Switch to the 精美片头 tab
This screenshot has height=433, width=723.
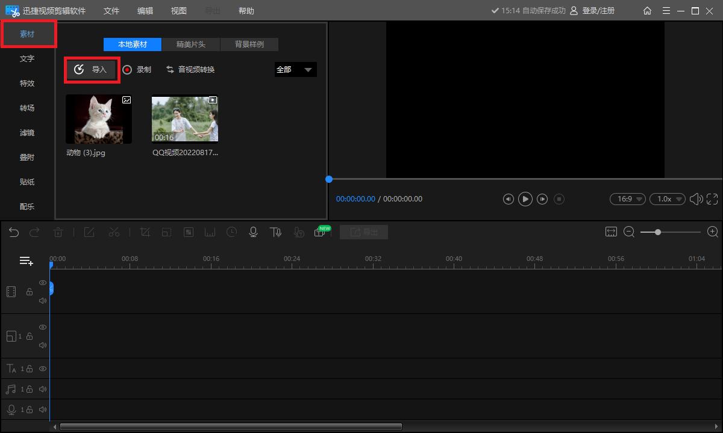(190, 45)
